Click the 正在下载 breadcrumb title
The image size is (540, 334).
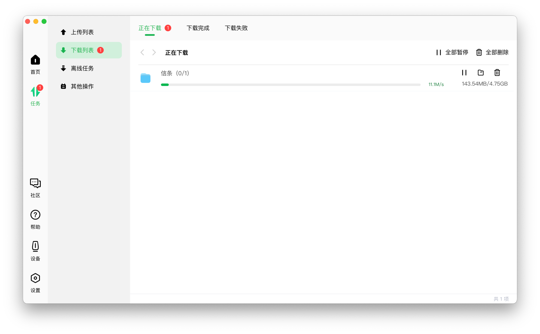(x=177, y=53)
